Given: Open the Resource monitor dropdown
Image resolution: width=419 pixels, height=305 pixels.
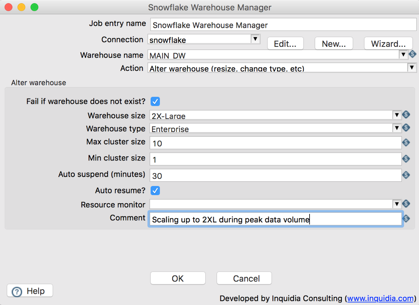Looking at the screenshot, I should (397, 204).
